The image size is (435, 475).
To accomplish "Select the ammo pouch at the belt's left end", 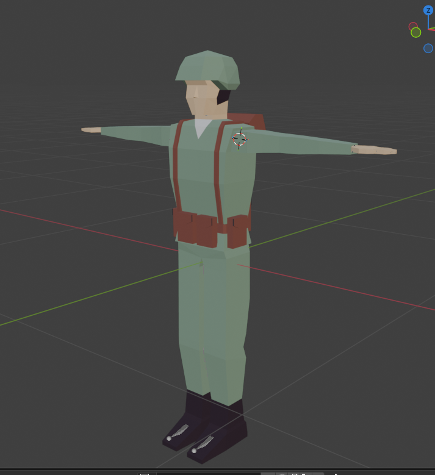I will pos(184,225).
